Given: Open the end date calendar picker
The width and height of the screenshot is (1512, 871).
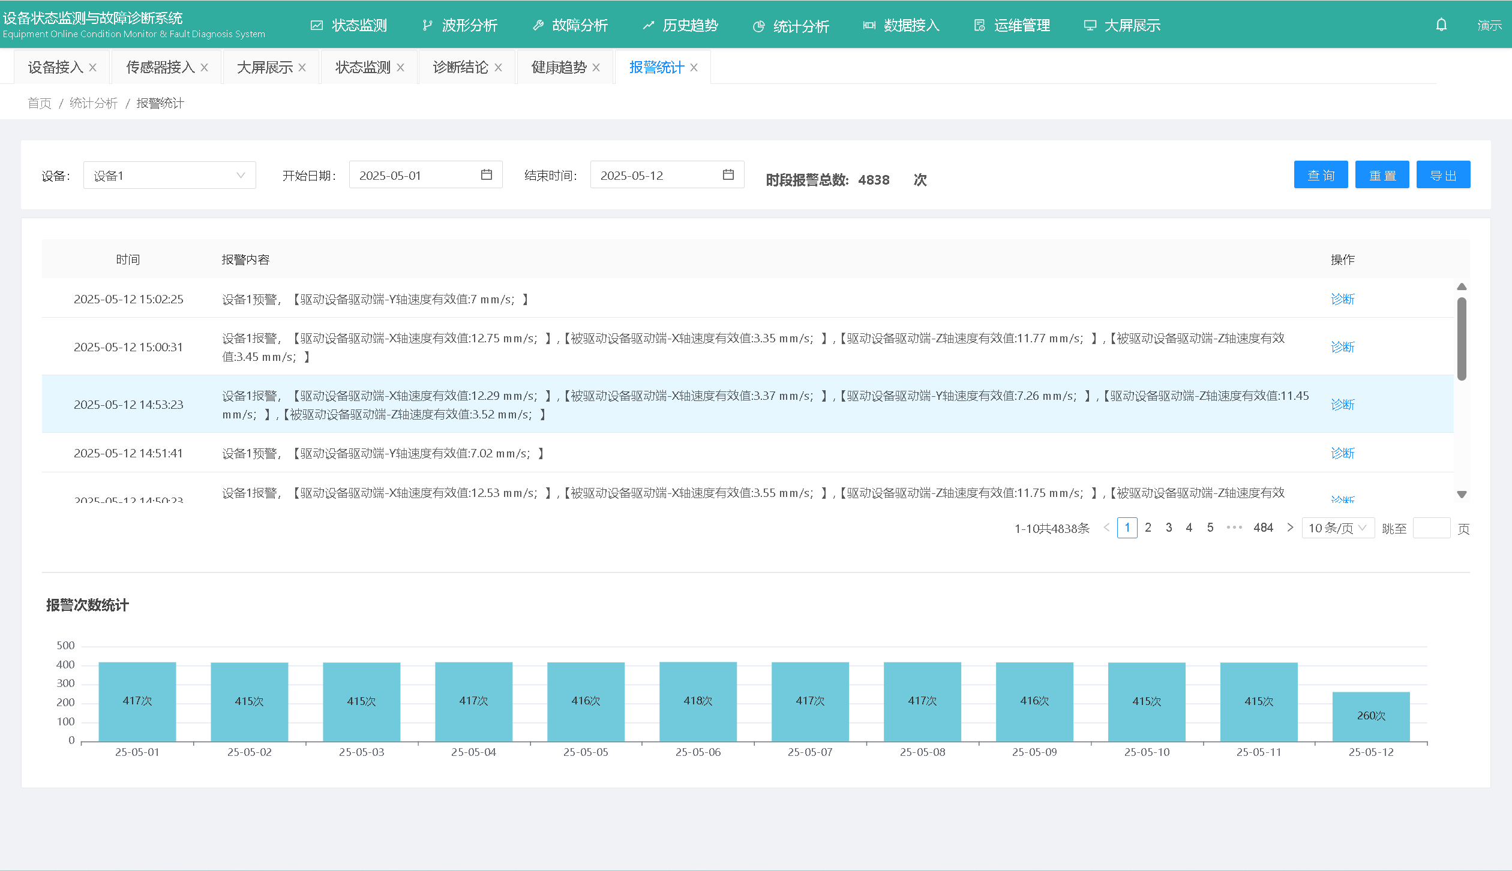Looking at the screenshot, I should 728,174.
